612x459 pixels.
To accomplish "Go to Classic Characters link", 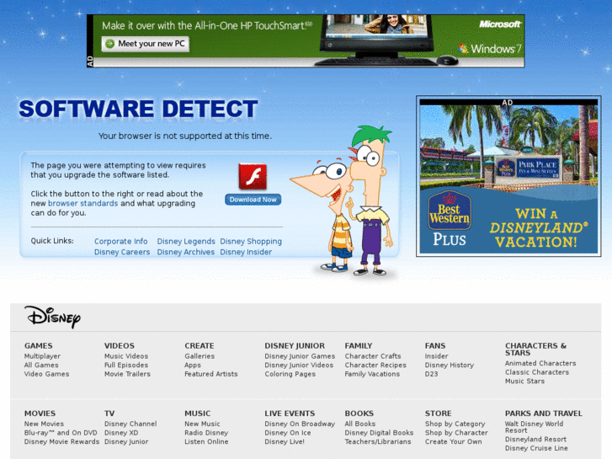I will (x=537, y=372).
